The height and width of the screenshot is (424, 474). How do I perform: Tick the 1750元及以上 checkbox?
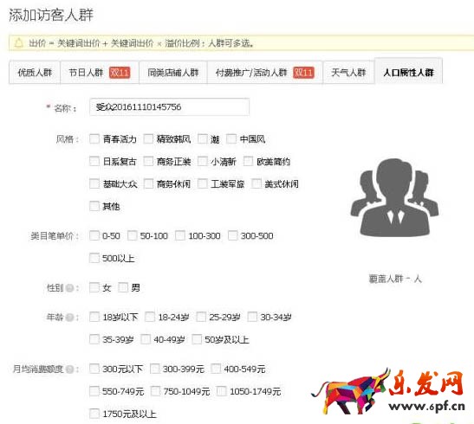pos(94,414)
